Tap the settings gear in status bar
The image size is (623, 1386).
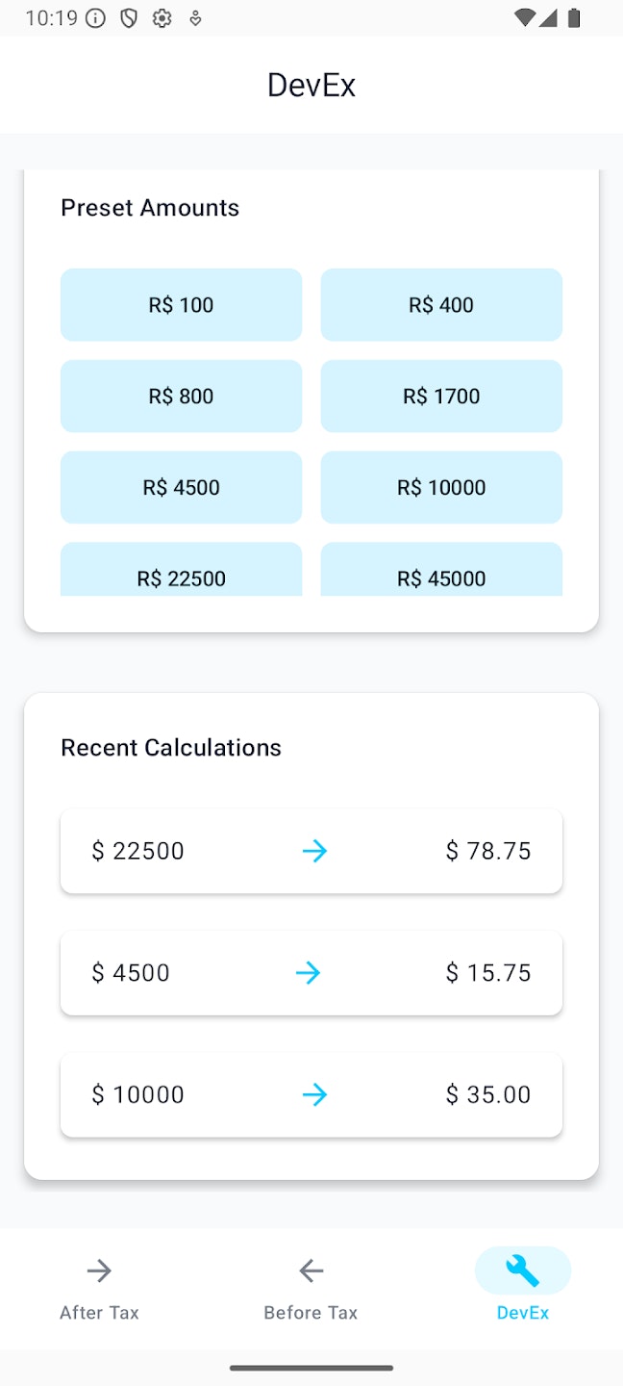click(x=162, y=17)
